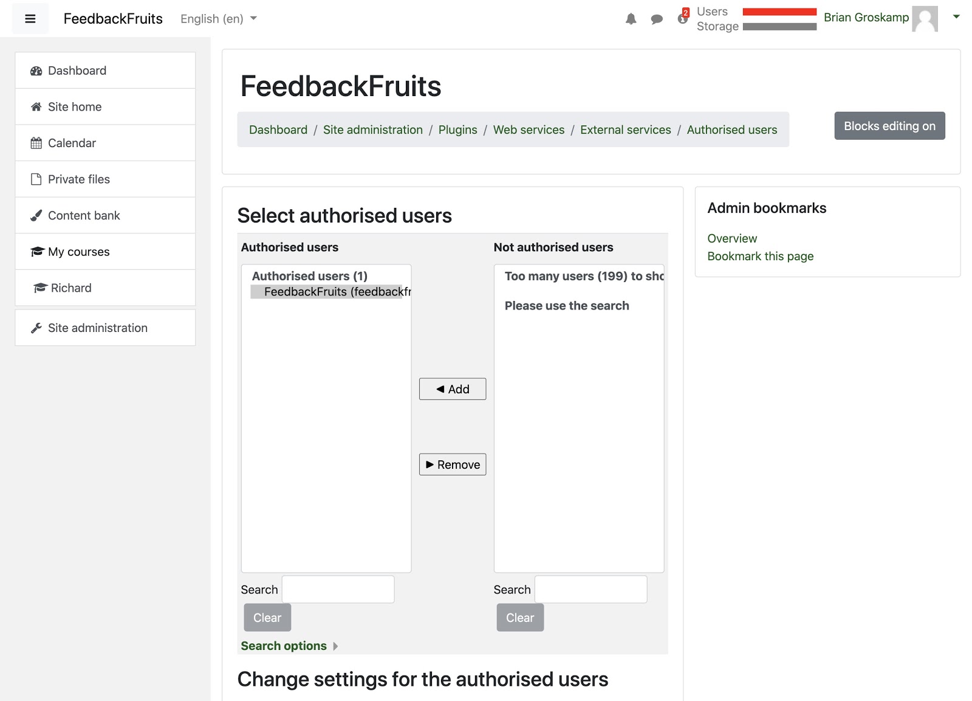This screenshot has width=972, height=701.
Task: Click the Authorised users breadcrumb link
Action: 732,129
